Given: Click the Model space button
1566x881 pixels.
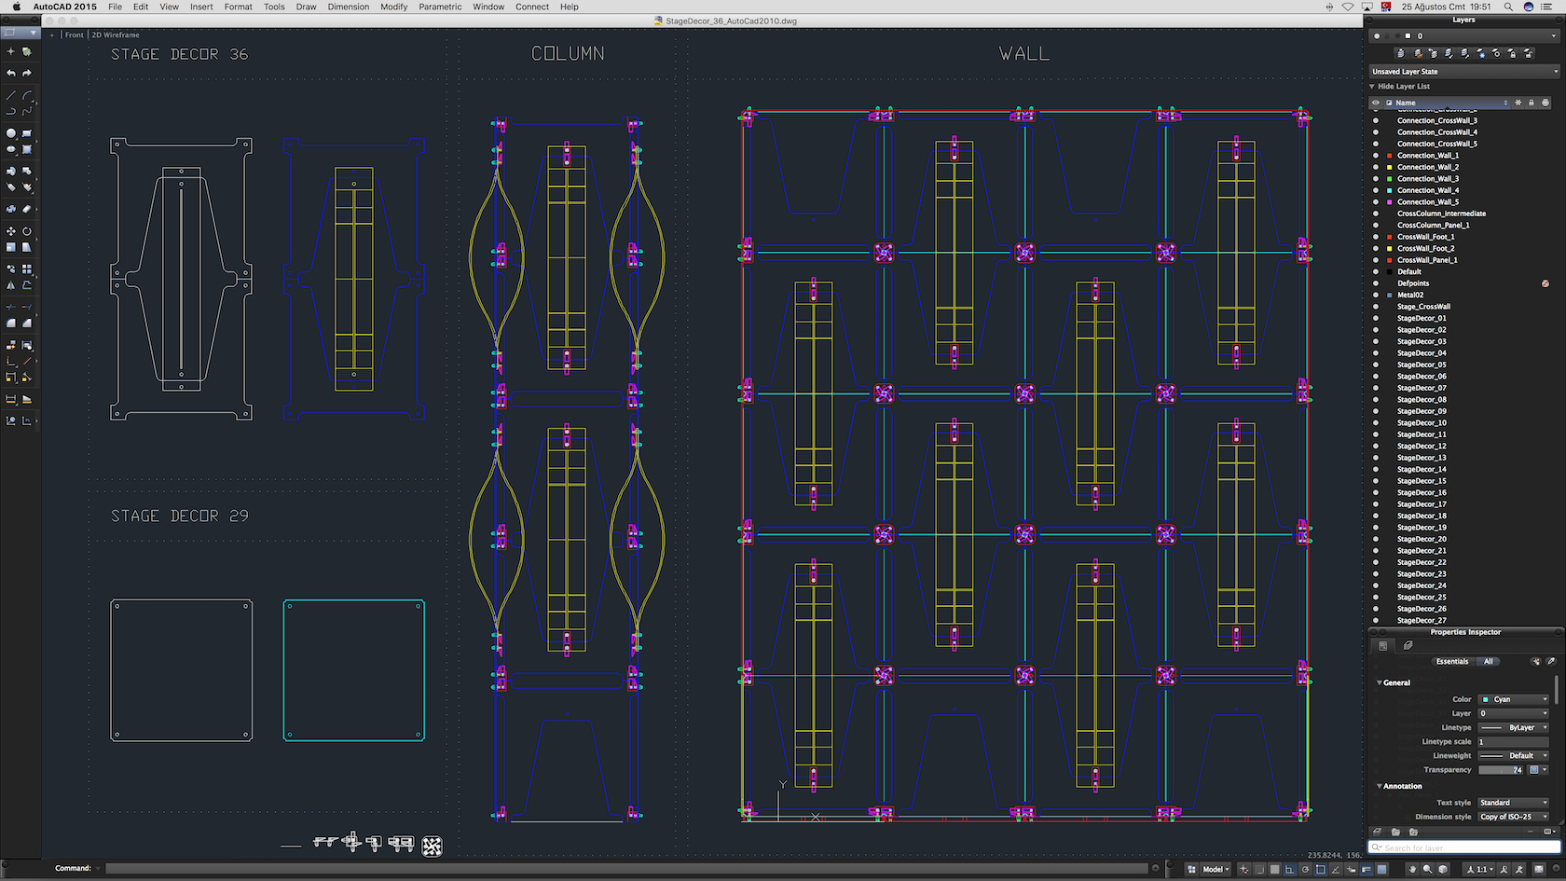Looking at the screenshot, I should coord(1213,869).
